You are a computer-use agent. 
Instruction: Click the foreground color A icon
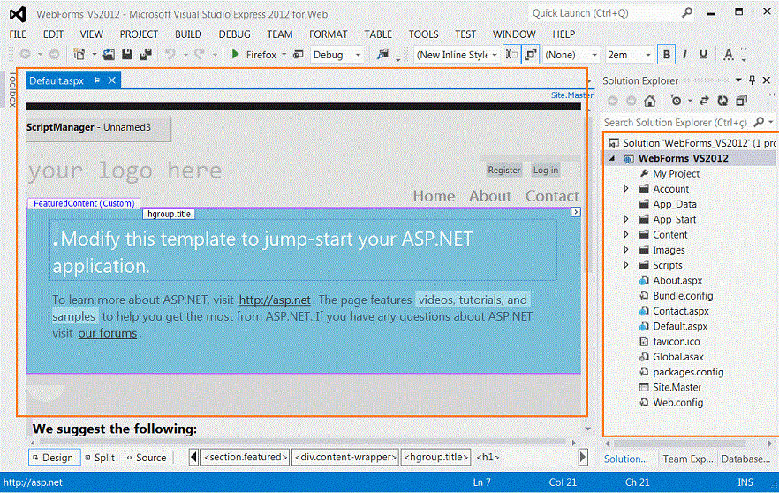729,55
